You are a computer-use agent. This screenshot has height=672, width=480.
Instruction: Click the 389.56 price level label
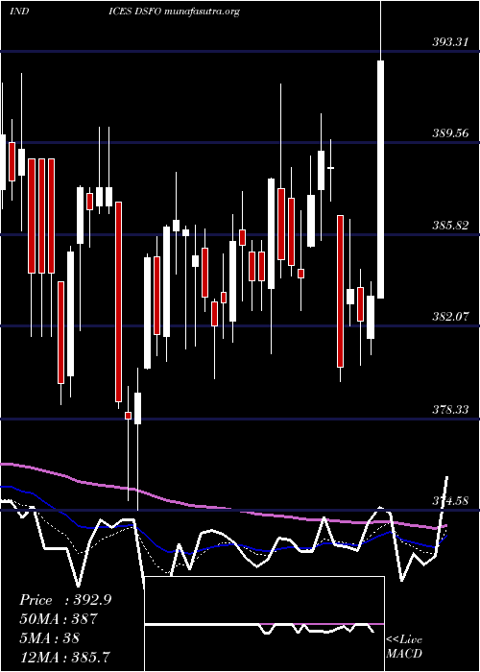[x=450, y=133]
